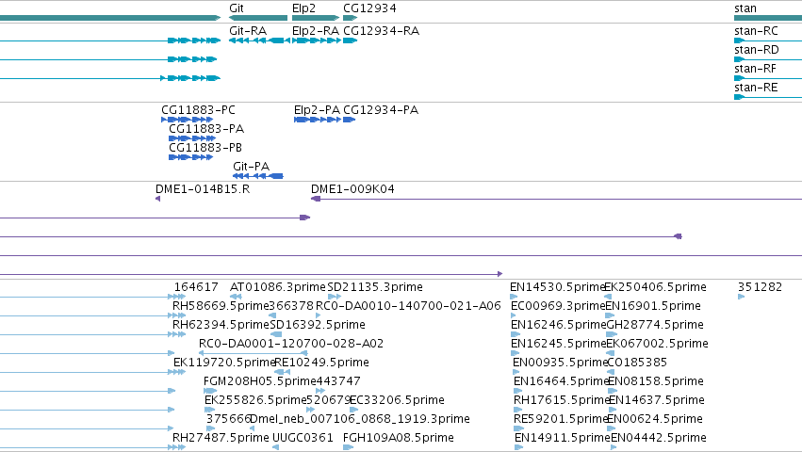Click the CG12934 gene label
The image size is (802, 452).
tap(369, 8)
